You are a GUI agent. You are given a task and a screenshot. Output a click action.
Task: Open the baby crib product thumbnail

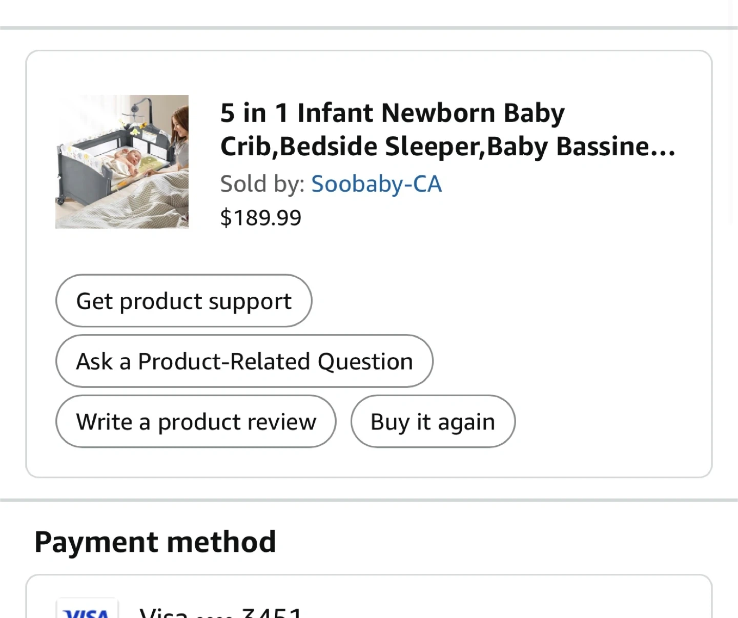[122, 161]
